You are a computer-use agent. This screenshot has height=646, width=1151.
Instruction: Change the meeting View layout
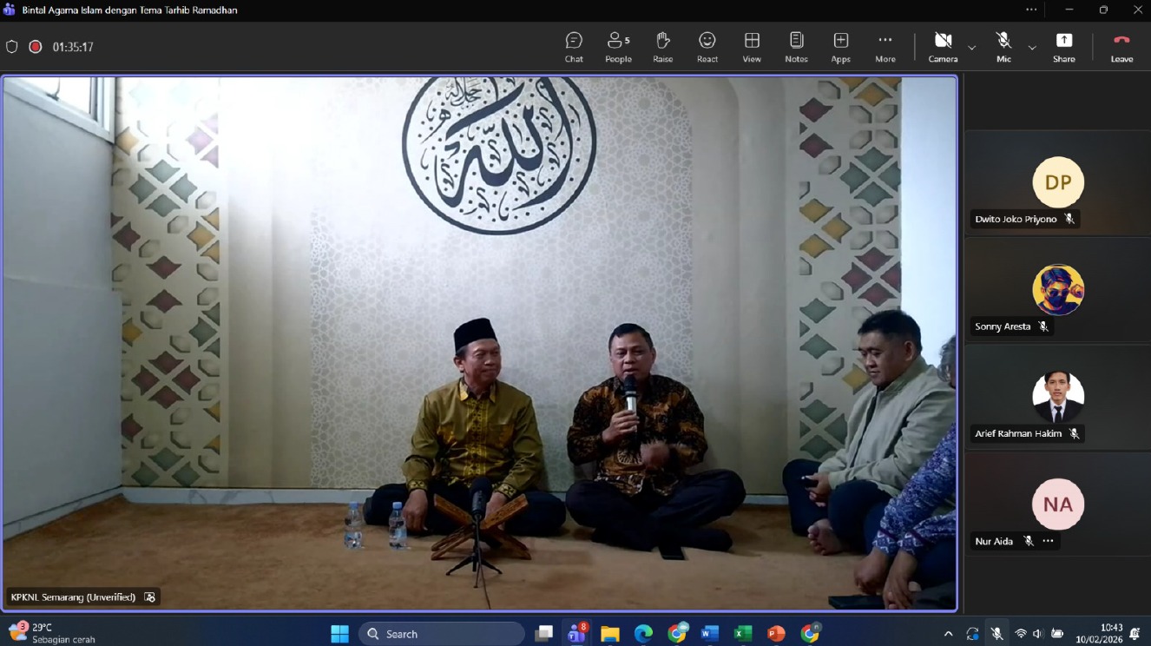(x=752, y=47)
